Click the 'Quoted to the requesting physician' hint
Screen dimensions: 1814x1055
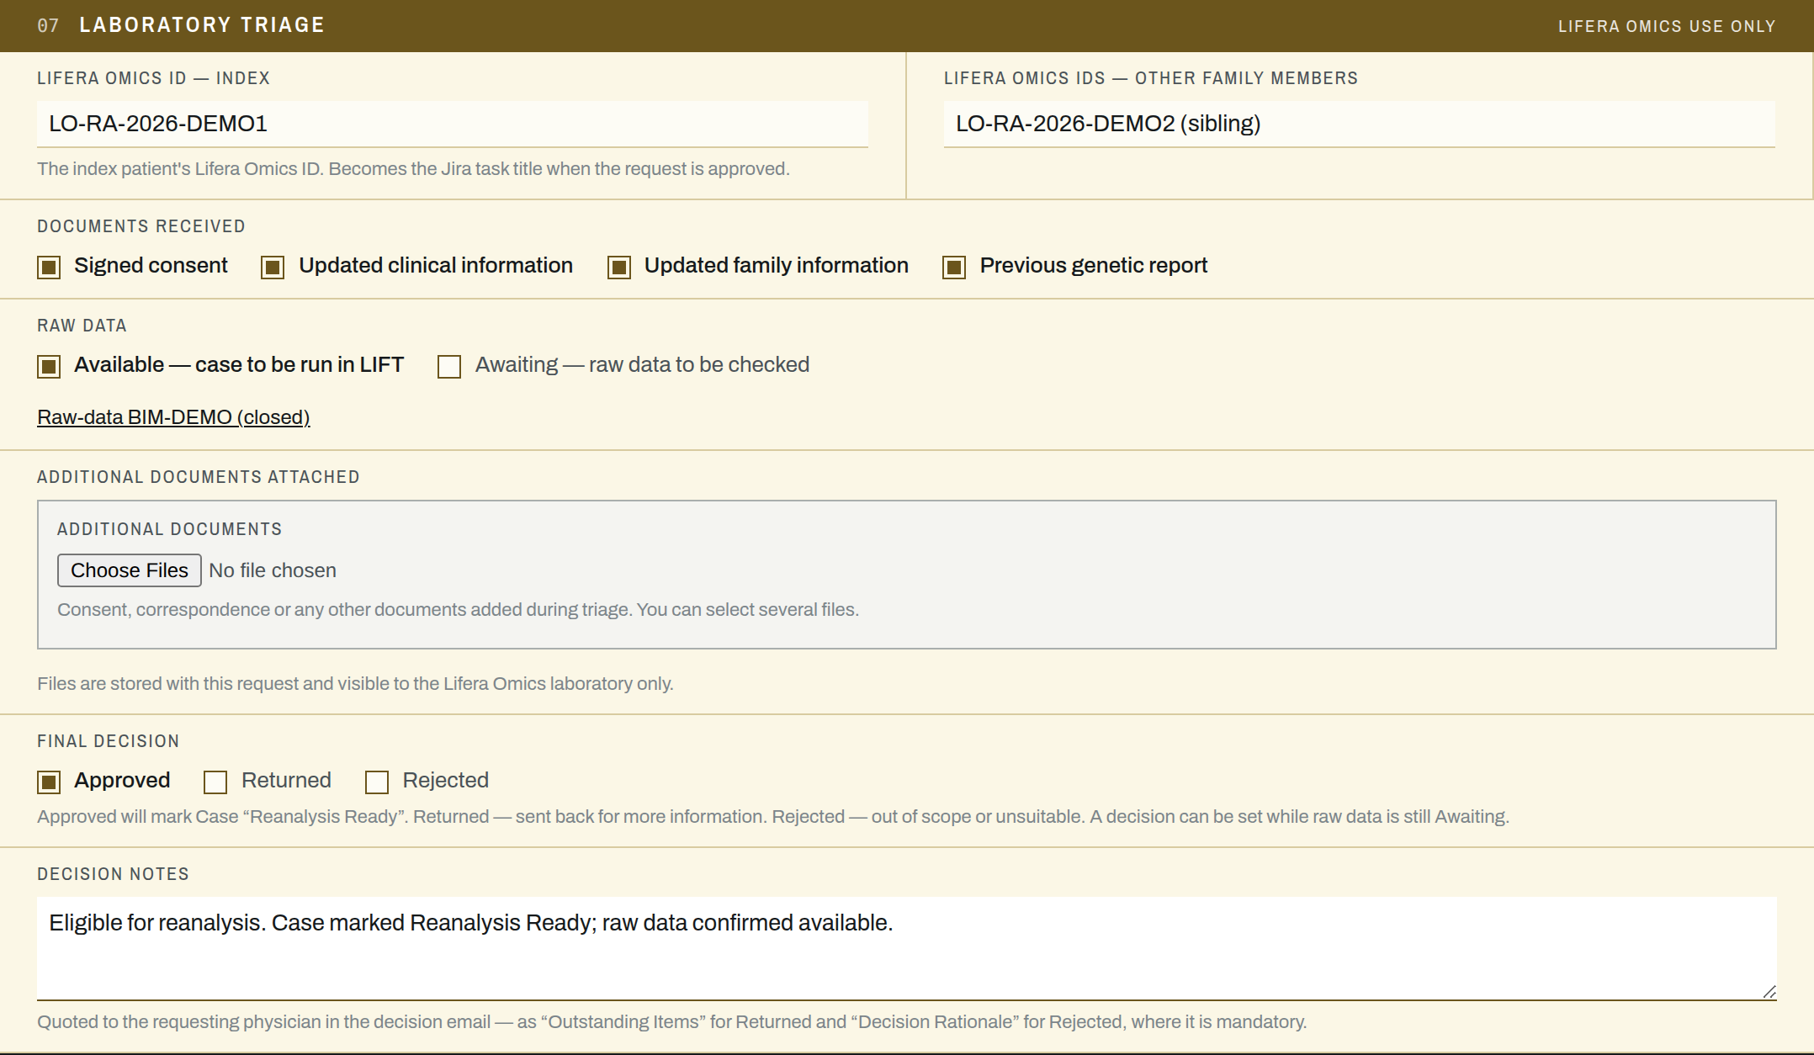(671, 1022)
